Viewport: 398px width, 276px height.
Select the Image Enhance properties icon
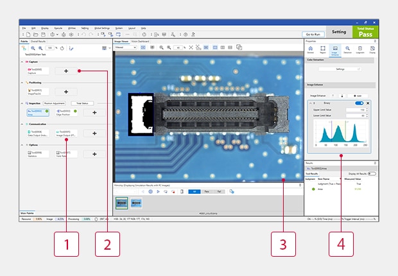pyautogui.click(x=335, y=49)
